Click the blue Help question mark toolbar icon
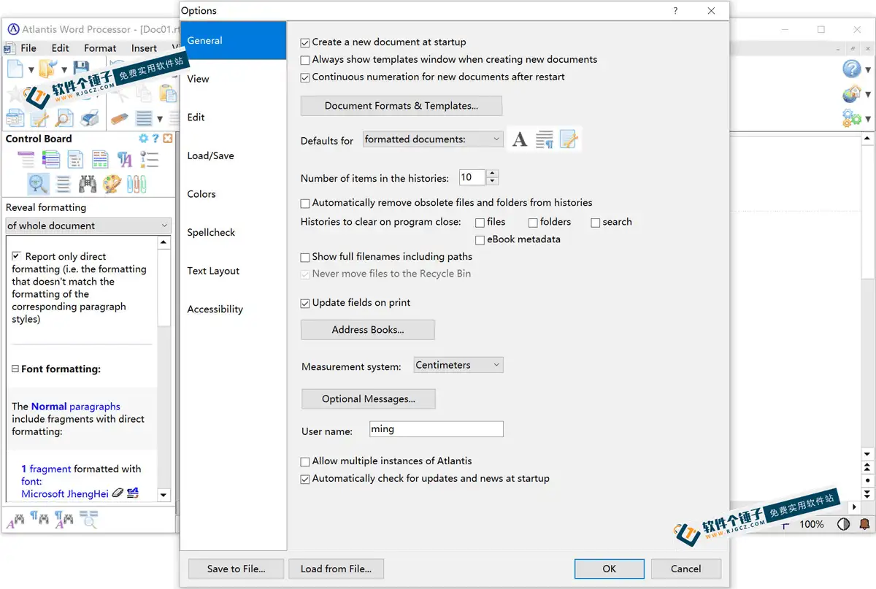The width and height of the screenshot is (876, 589). (x=852, y=69)
